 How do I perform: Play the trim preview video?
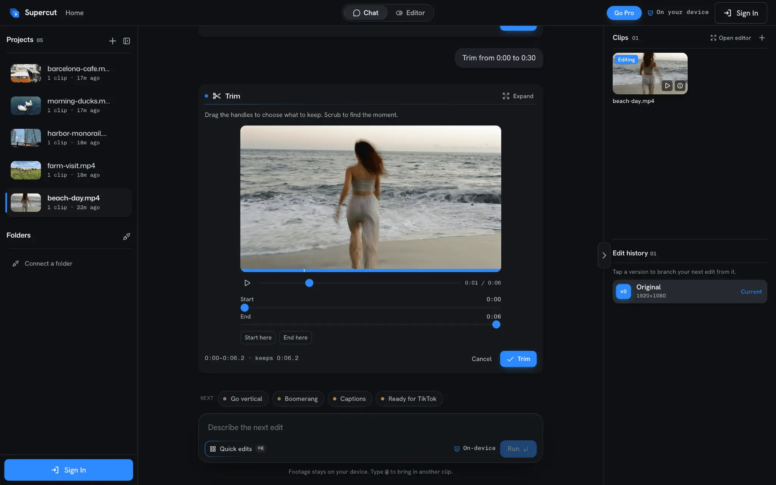coord(247,283)
